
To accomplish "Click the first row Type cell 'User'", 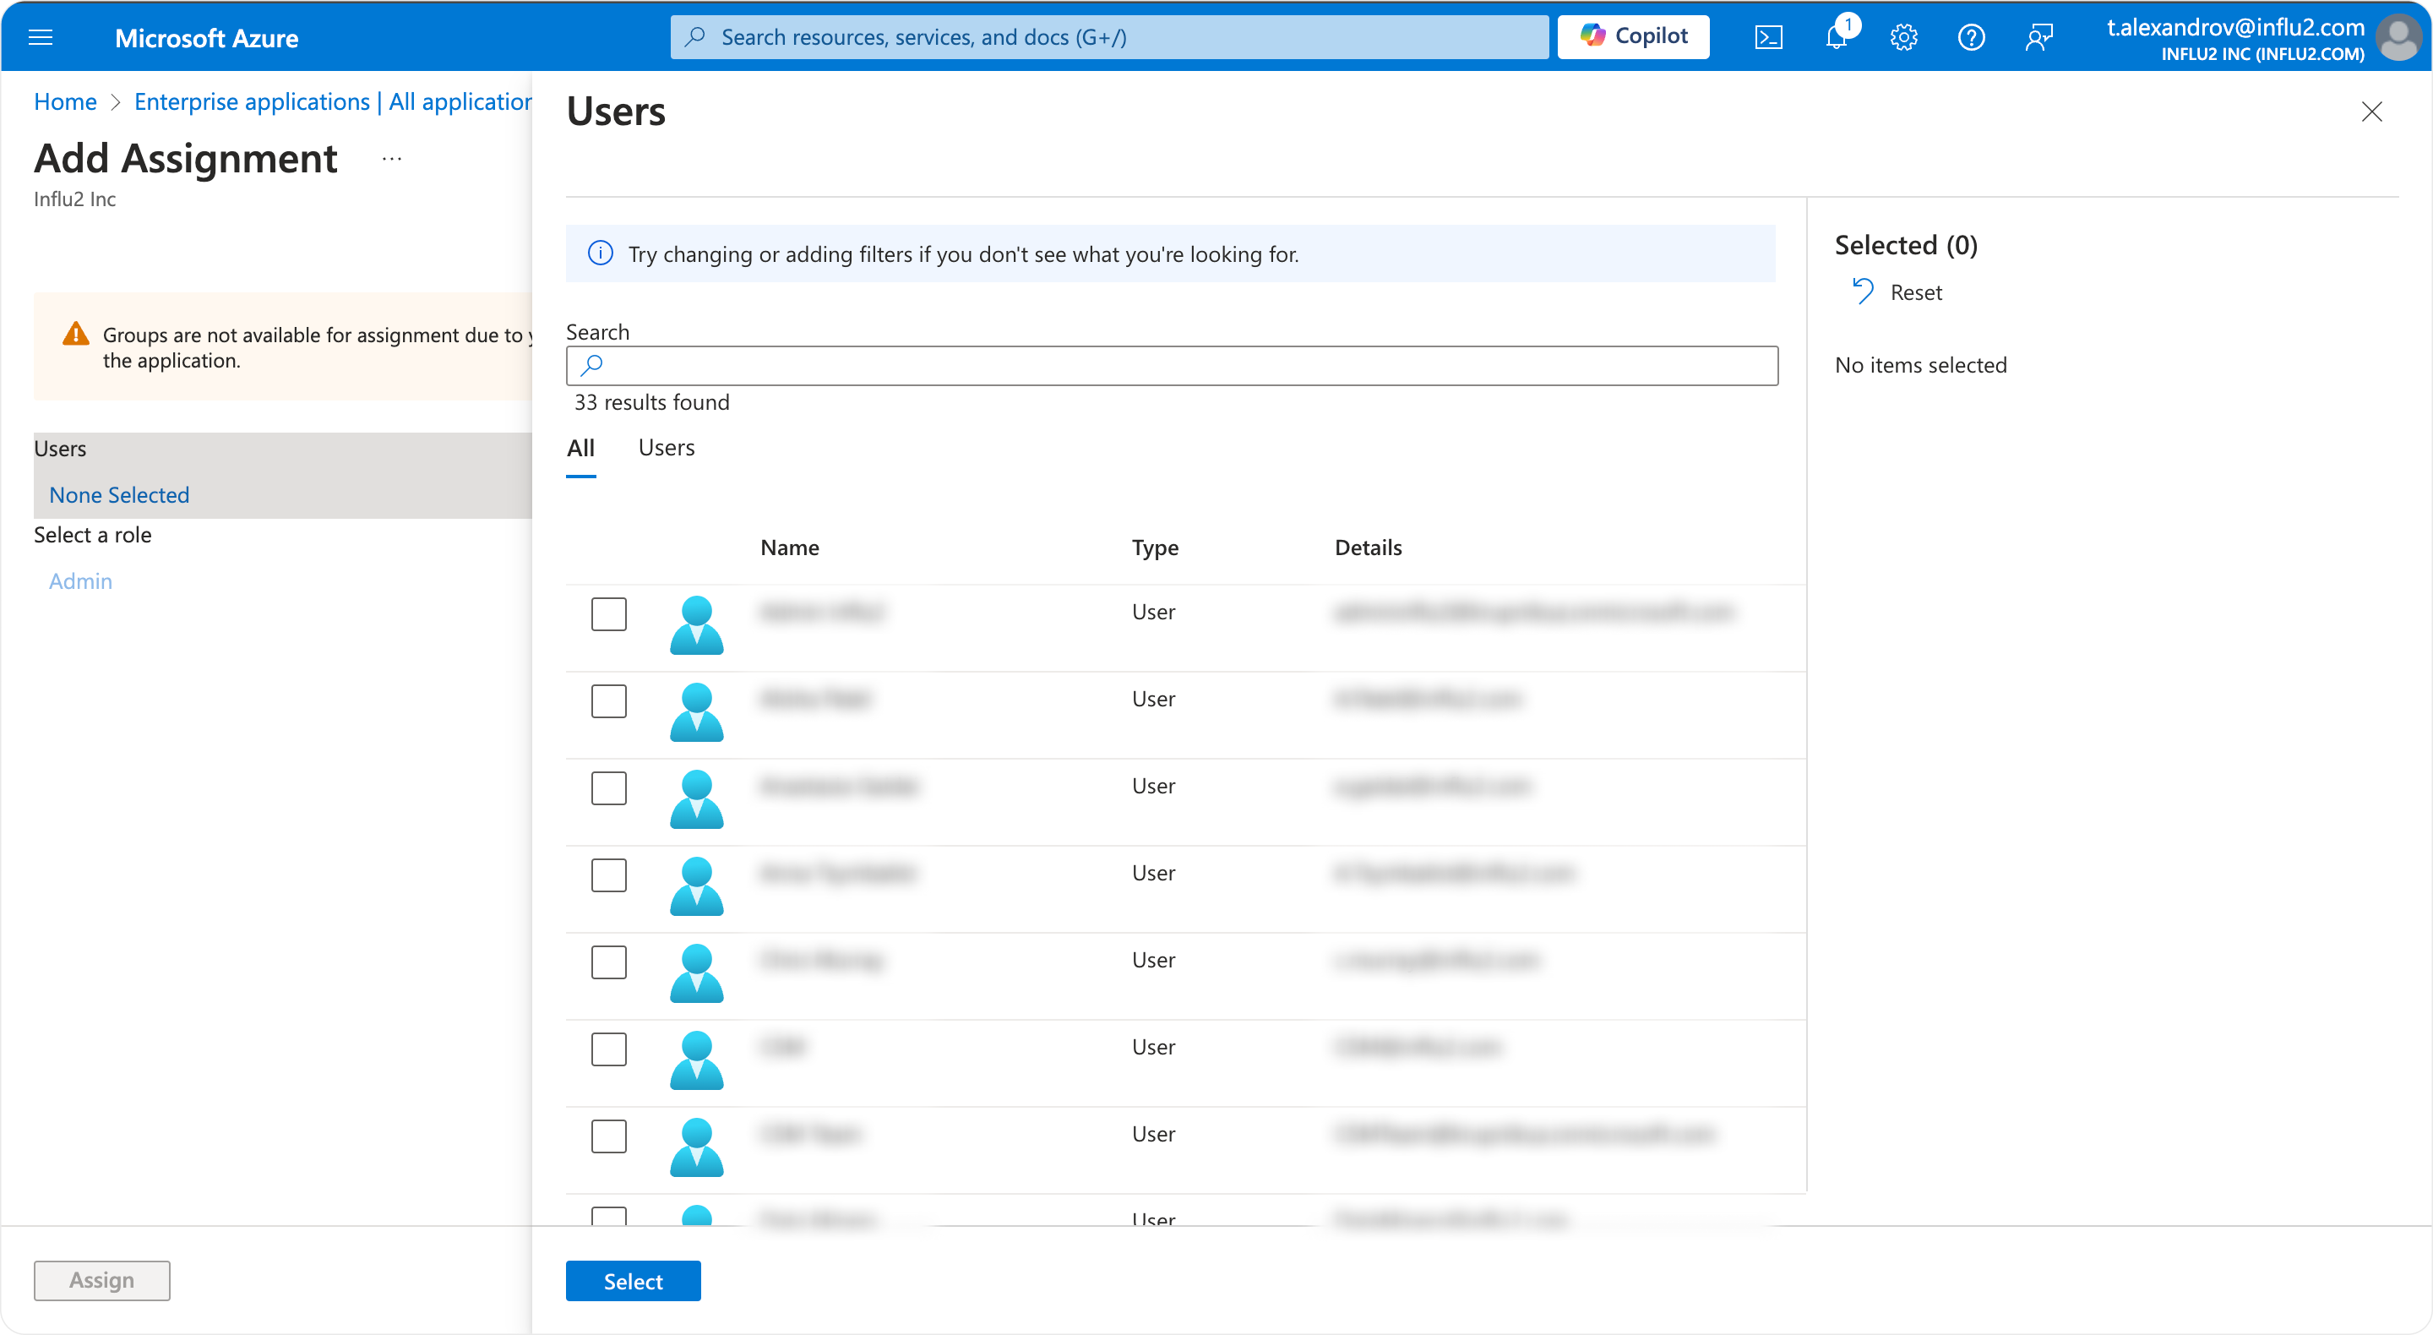I will (x=1153, y=613).
